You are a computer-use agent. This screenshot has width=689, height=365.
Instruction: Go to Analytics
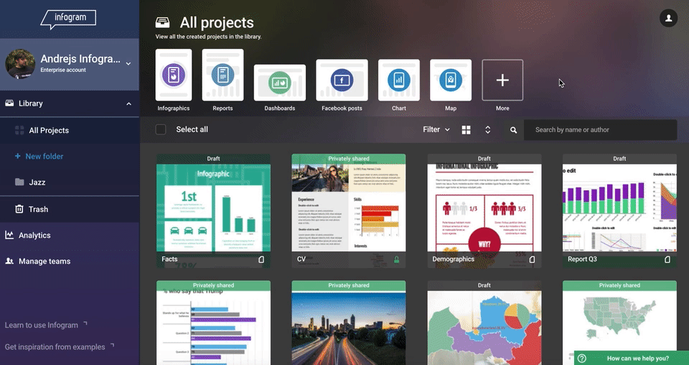[70, 235]
